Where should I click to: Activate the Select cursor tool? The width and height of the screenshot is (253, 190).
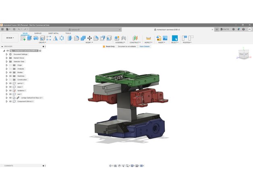click(x=175, y=38)
